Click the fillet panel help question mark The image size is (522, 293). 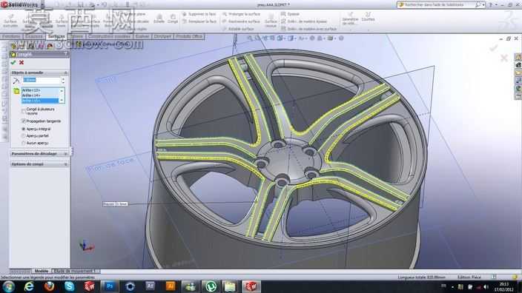[65, 54]
